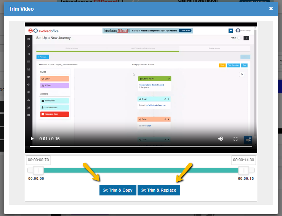
Task: Edit the start time field 00:00:00.70
Action: tap(38, 160)
